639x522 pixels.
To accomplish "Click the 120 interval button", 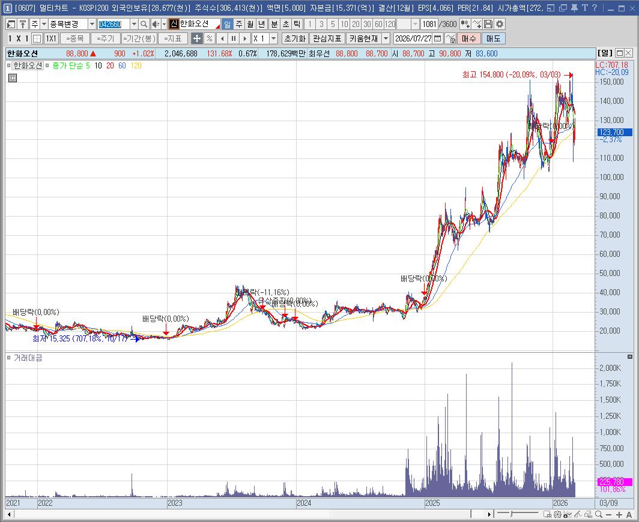I will [x=390, y=25].
